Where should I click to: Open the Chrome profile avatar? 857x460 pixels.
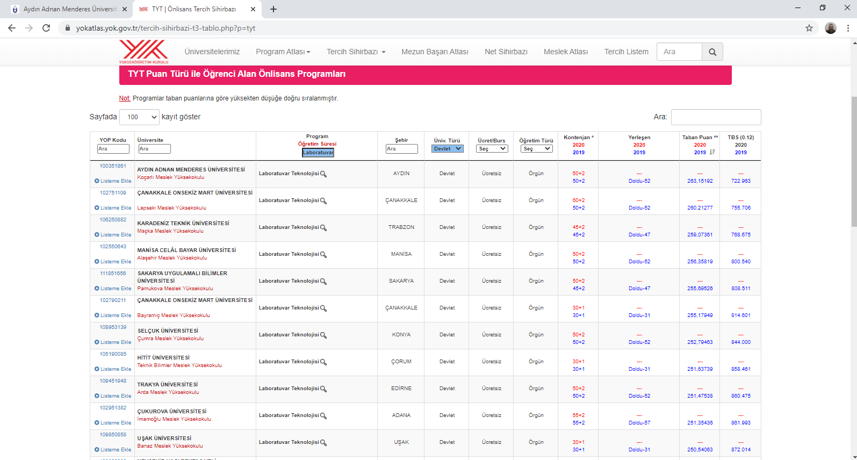tap(831, 28)
